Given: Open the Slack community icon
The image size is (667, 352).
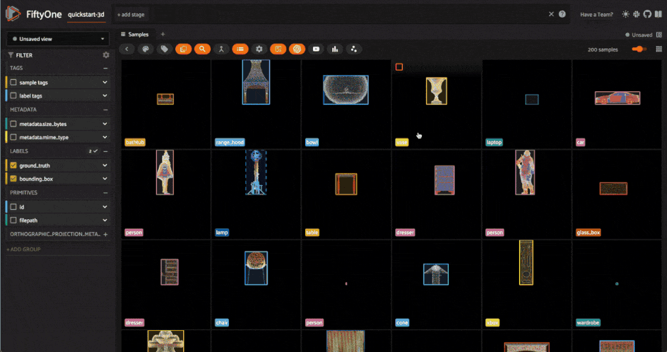Looking at the screenshot, I should click(x=636, y=14).
